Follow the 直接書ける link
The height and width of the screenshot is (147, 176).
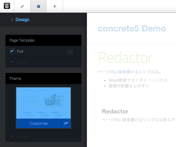point(128,72)
